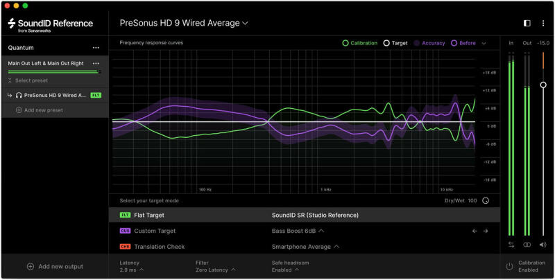Click the headphones icon beside PreSonus HD 9 preset

coord(19,96)
